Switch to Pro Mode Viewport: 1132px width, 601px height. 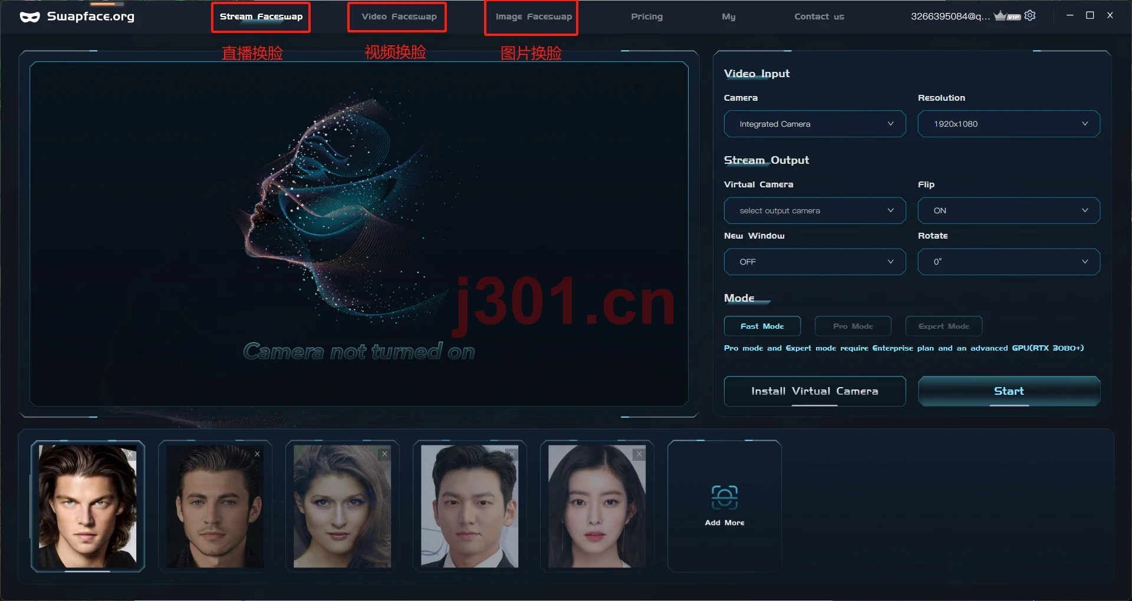[x=853, y=326]
